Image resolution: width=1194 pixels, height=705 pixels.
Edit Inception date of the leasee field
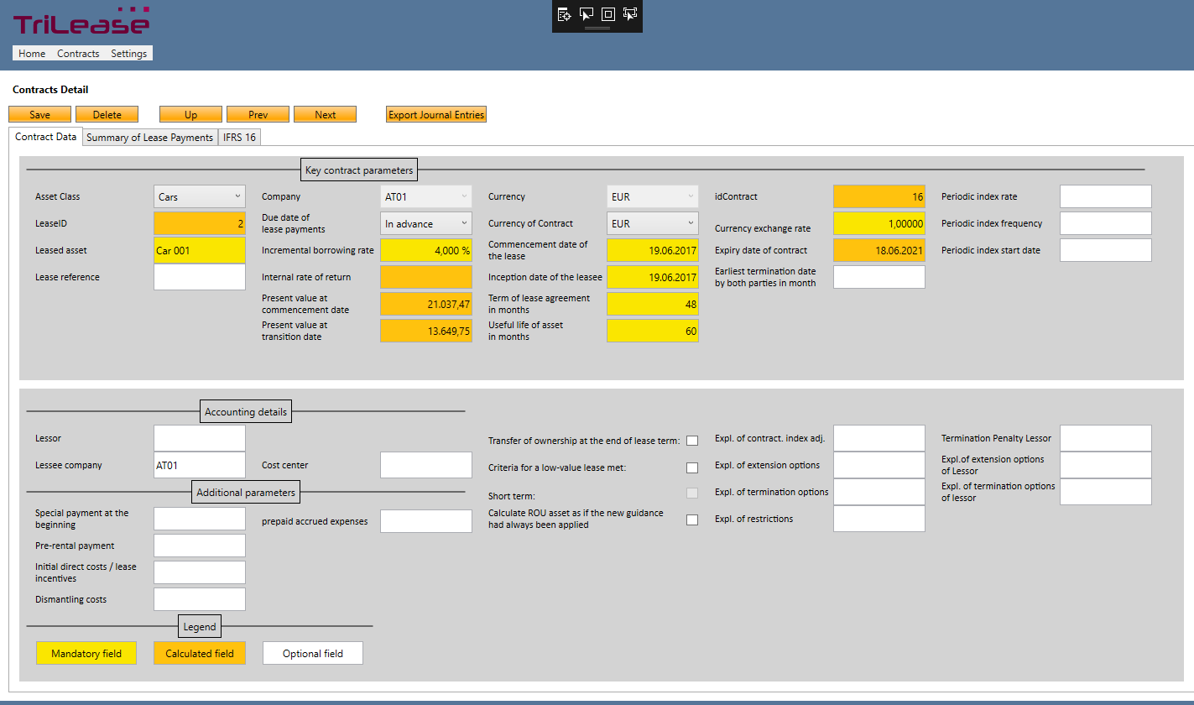pos(653,277)
